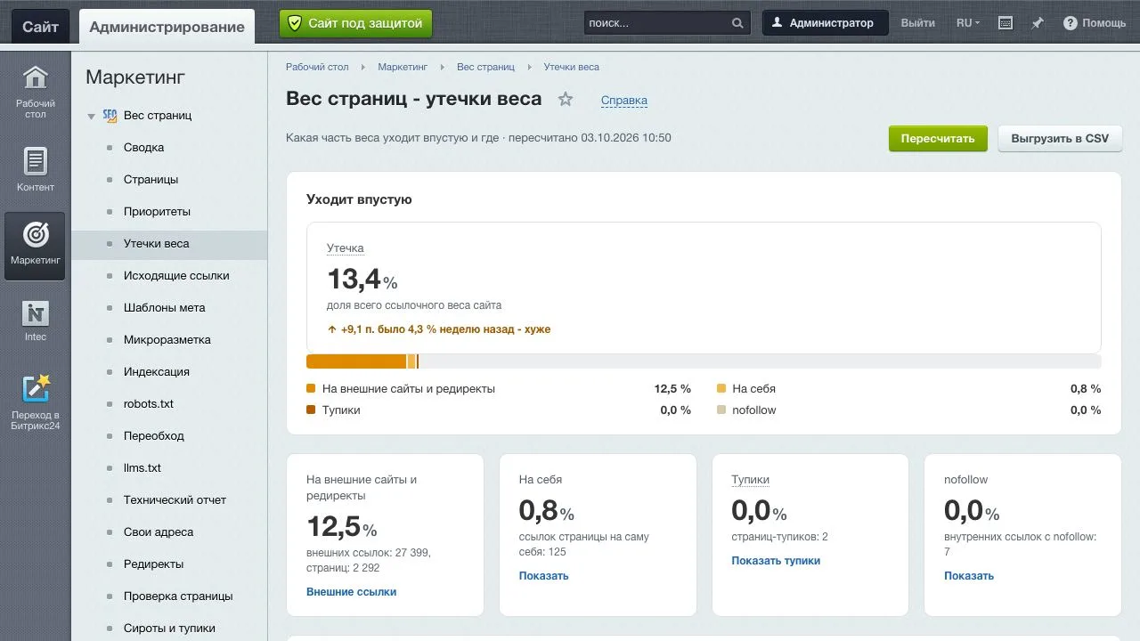
Task: Click the orange external-links segment of leak bar
Action: click(356, 361)
